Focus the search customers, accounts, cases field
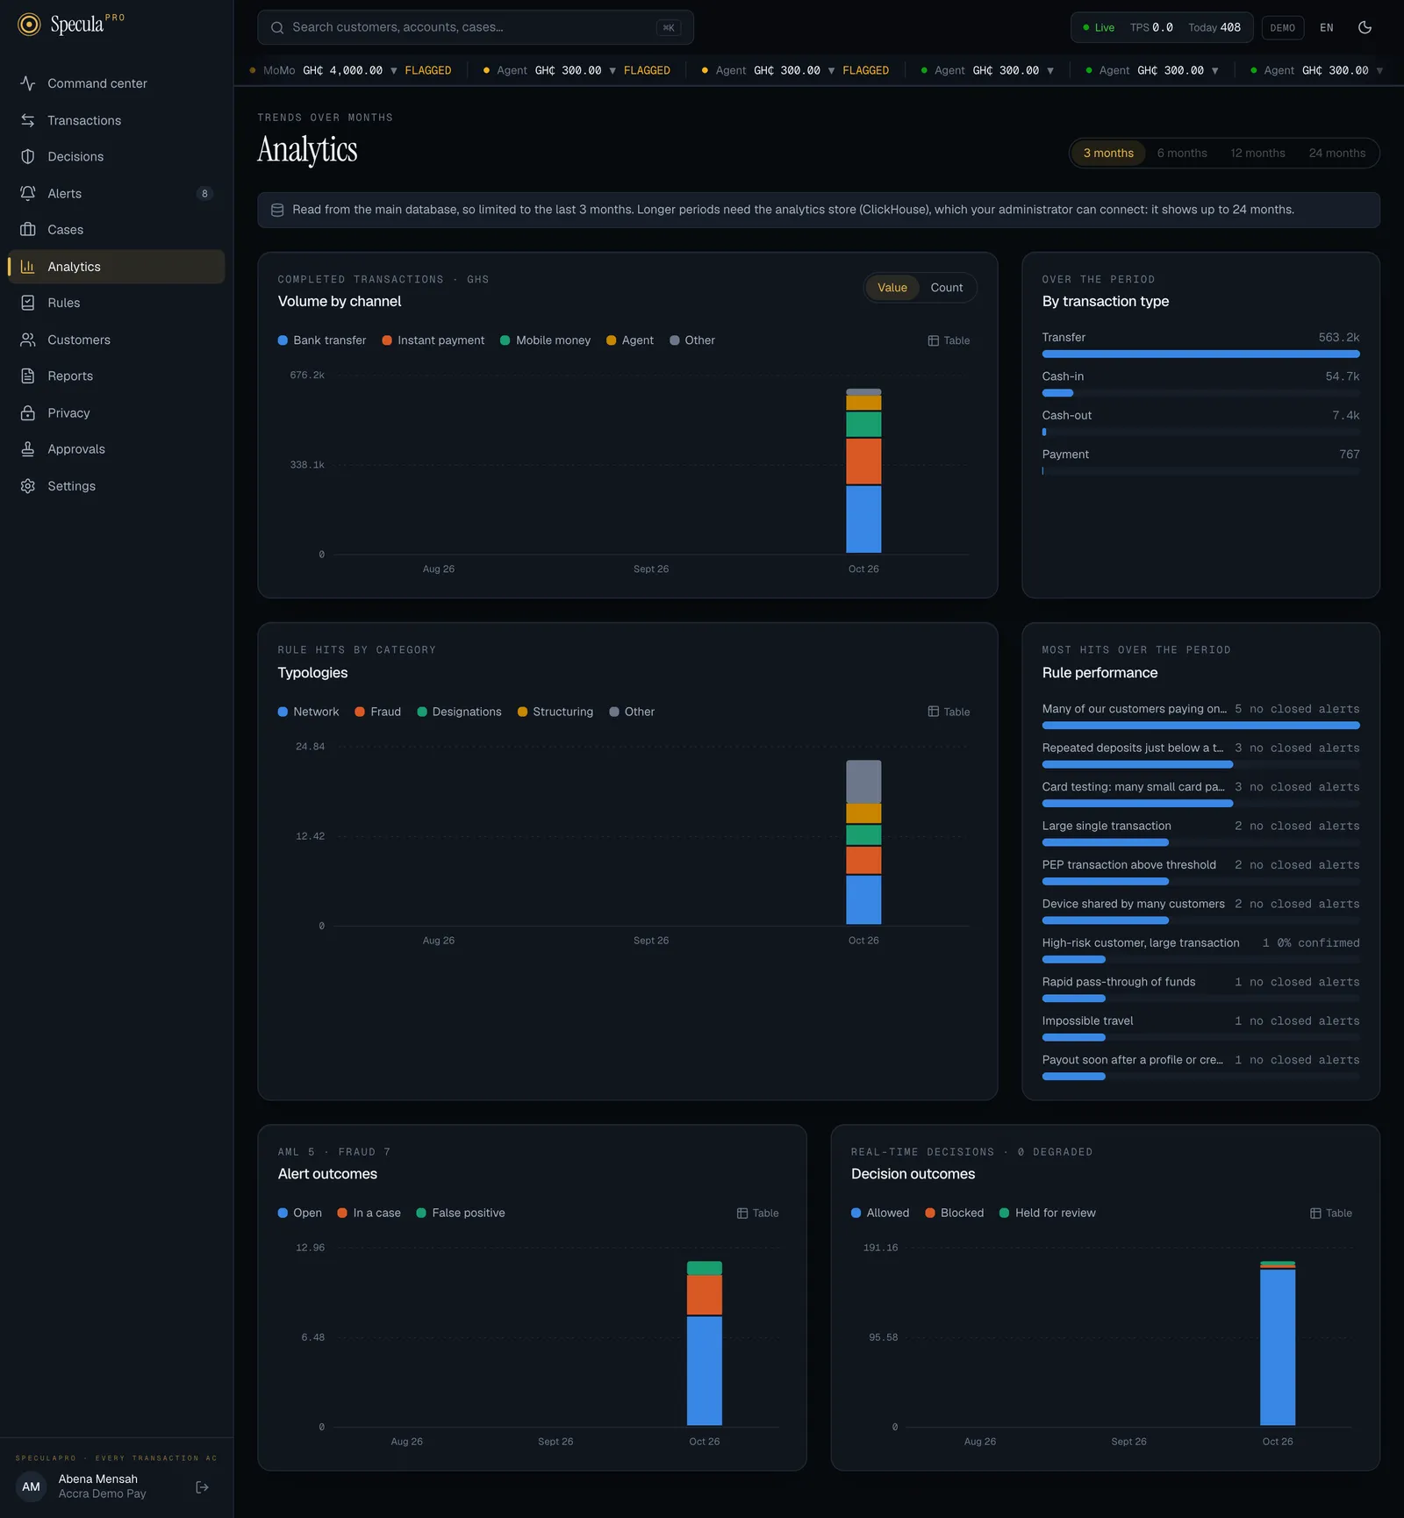This screenshot has width=1404, height=1518. click(x=475, y=27)
